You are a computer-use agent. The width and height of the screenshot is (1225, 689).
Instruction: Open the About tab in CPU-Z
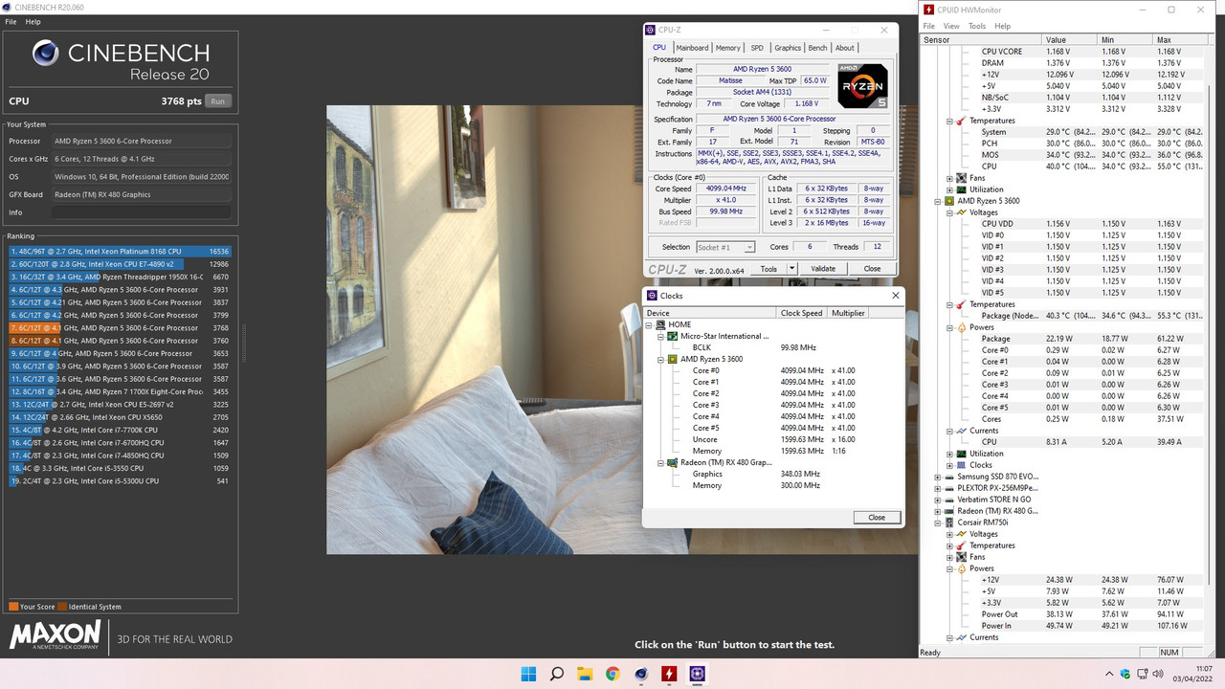pos(844,48)
